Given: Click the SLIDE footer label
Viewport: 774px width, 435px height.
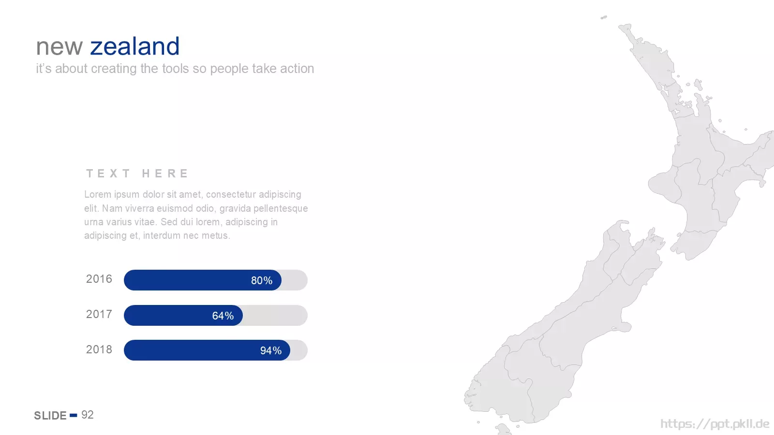Looking at the screenshot, I should [50, 416].
